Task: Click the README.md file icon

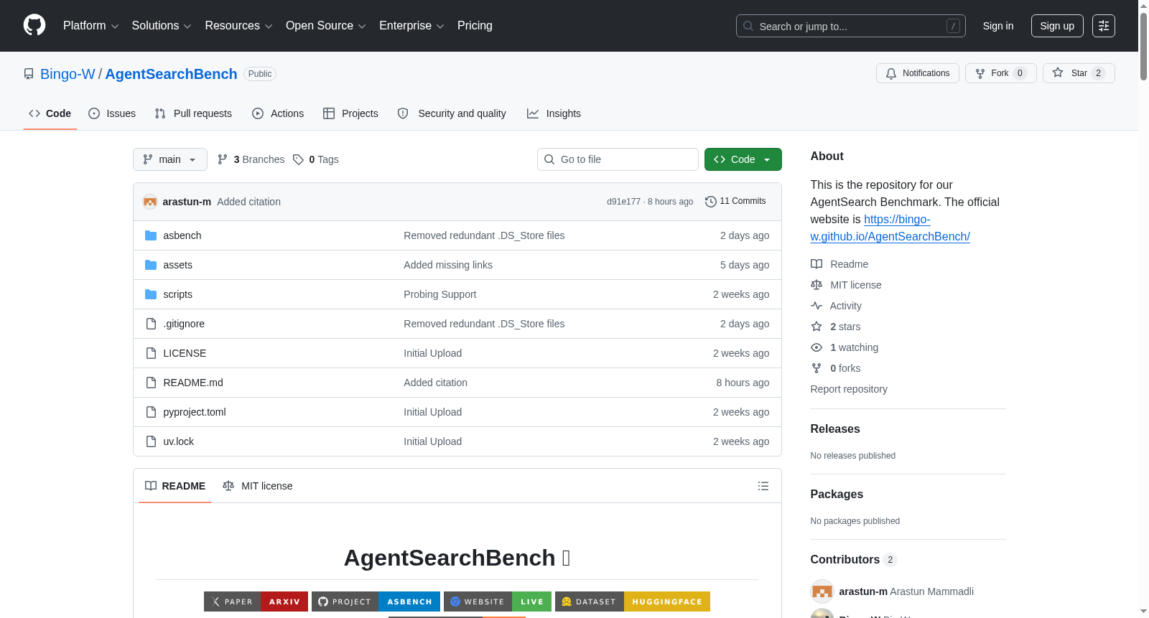Action: pos(151,383)
